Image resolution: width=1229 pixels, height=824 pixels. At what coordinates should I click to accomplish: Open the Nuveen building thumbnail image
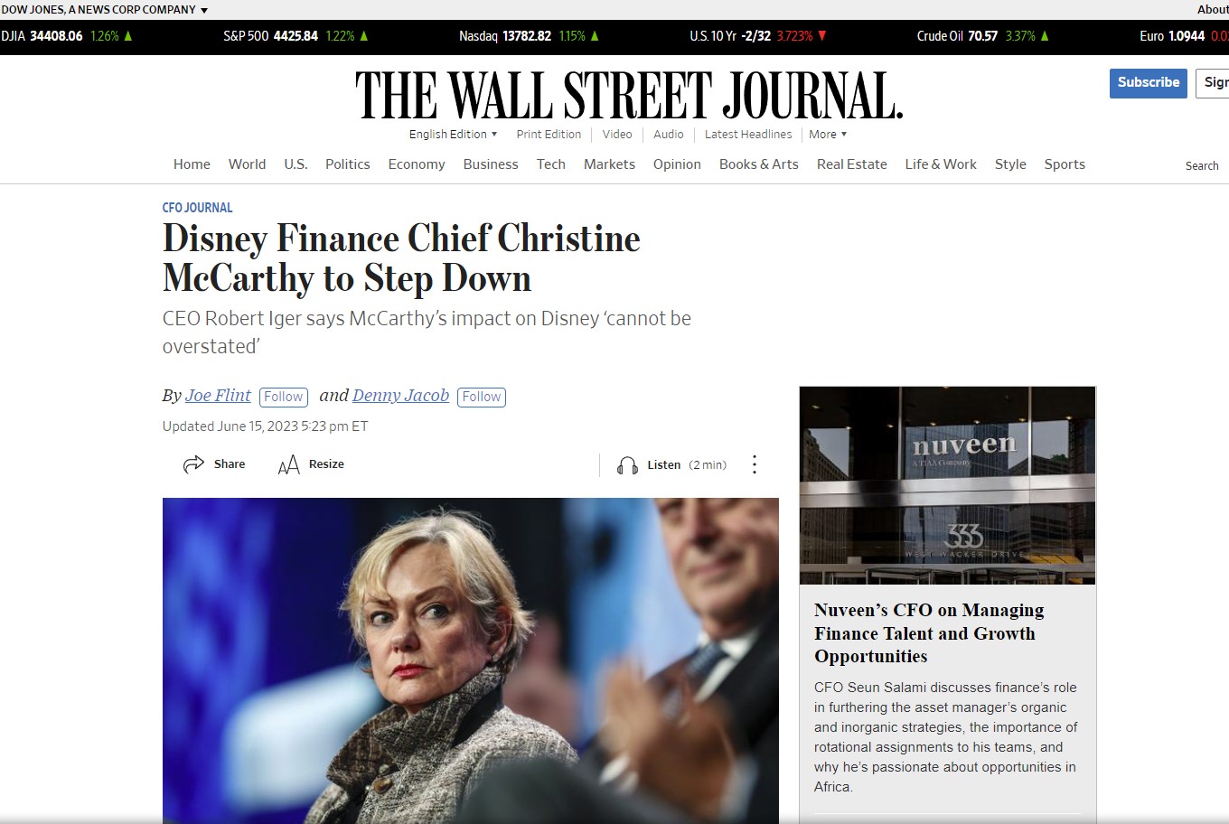click(x=947, y=485)
